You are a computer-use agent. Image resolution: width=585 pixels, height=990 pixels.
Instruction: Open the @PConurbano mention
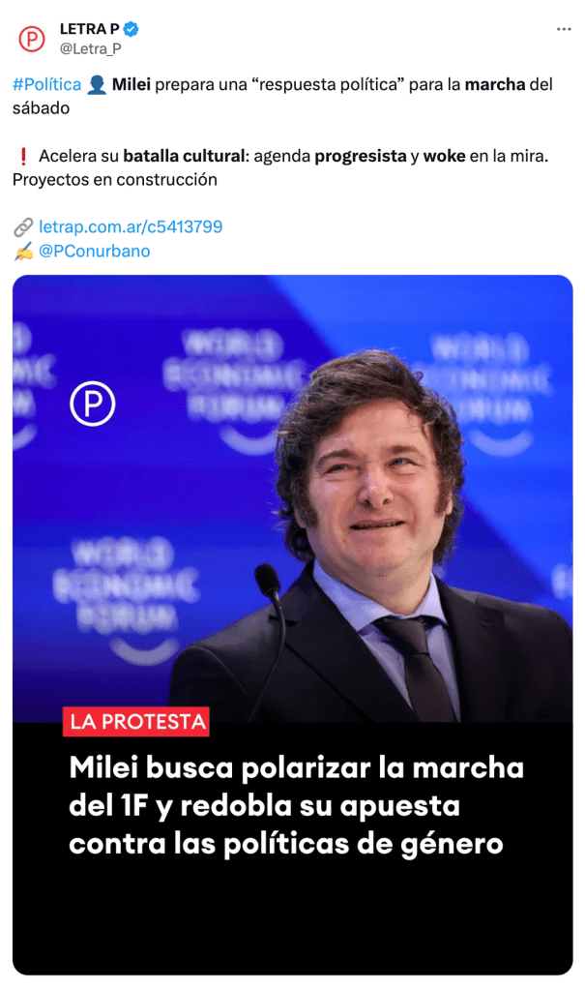(94, 252)
